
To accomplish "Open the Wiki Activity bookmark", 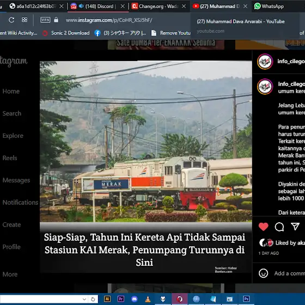I will pyautogui.click(x=19, y=33).
